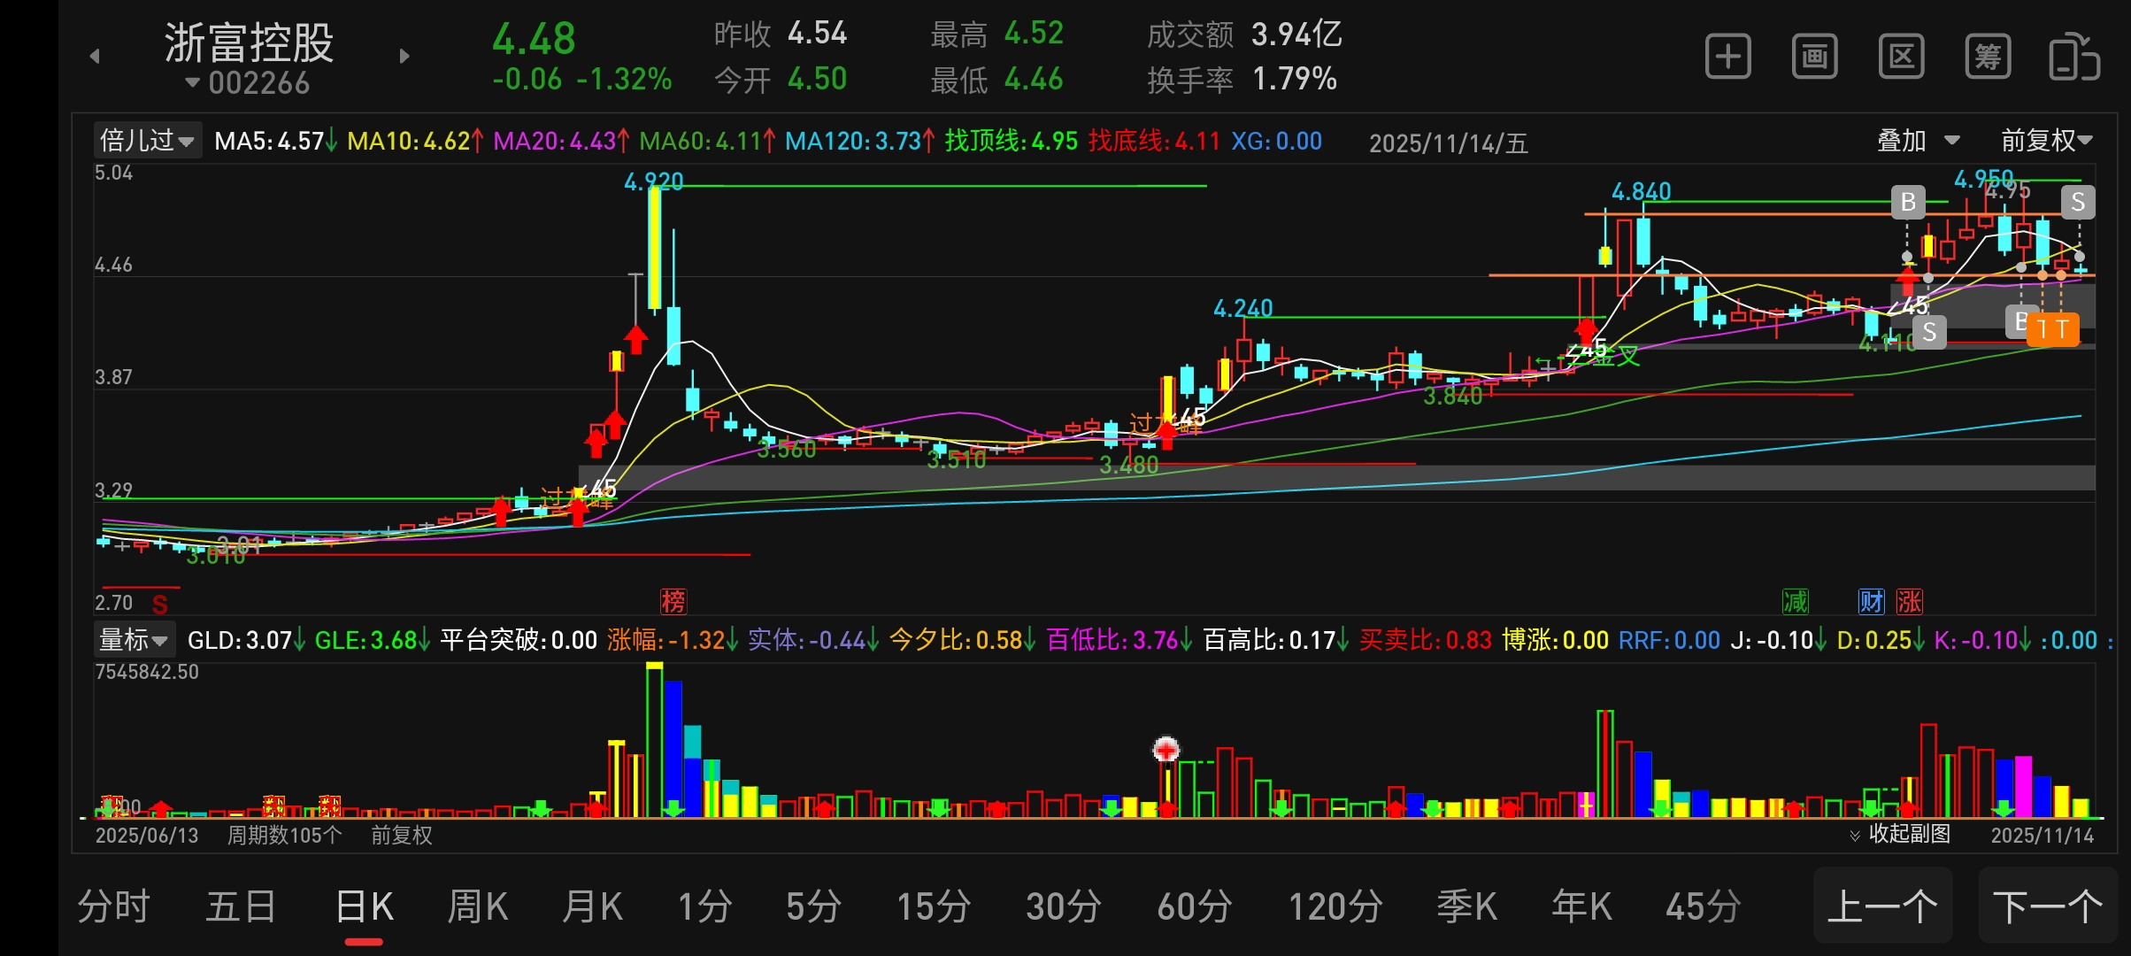The width and height of the screenshot is (2131, 956).
Task: Switch to the 周K tab
Action: click(478, 907)
